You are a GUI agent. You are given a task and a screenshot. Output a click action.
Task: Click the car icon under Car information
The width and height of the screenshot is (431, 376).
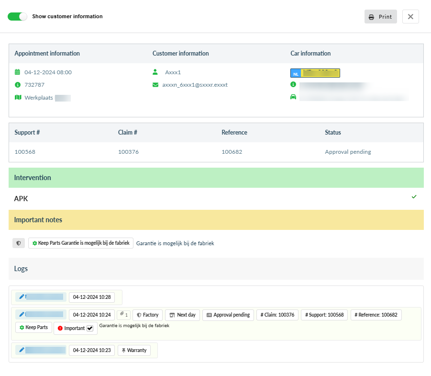click(x=293, y=97)
